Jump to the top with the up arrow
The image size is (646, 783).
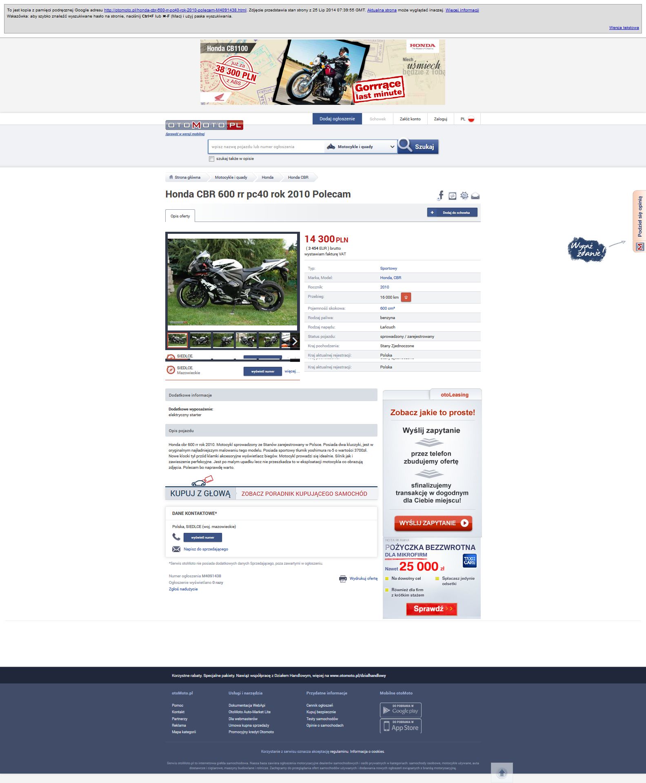(x=502, y=772)
